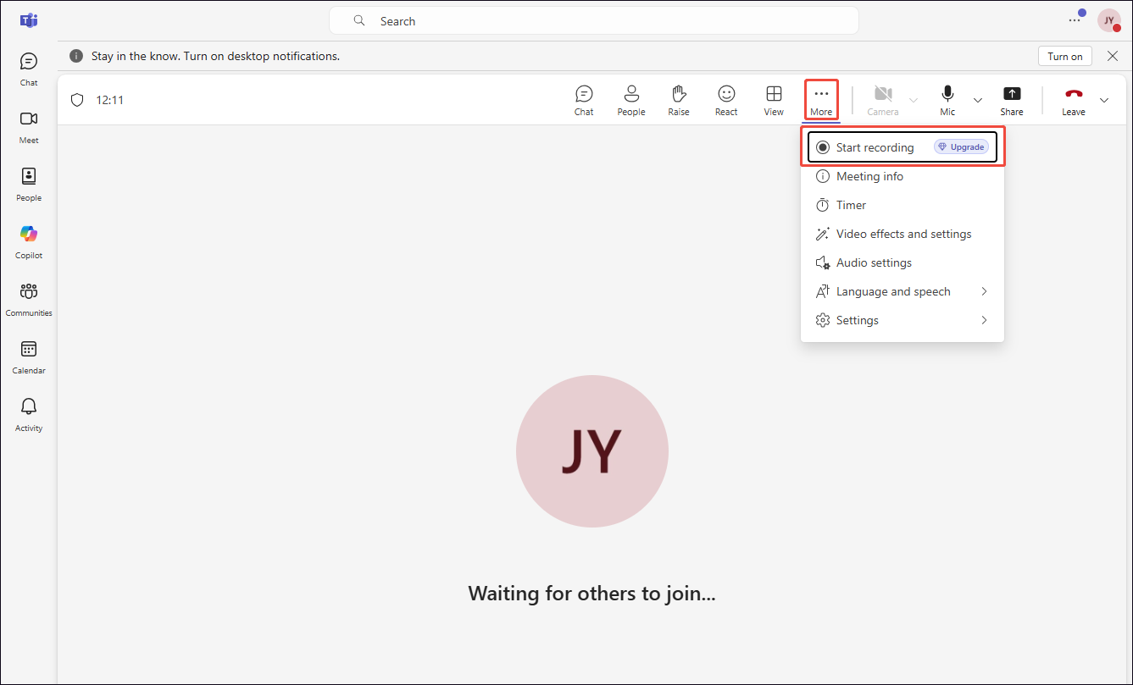This screenshot has height=685, width=1133.
Task: Raise your hand in the meeting
Action: 678,100
